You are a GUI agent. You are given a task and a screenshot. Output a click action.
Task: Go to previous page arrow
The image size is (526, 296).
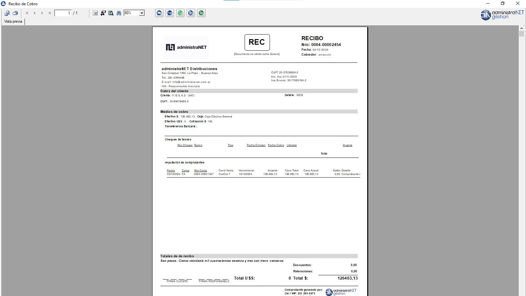point(35,13)
